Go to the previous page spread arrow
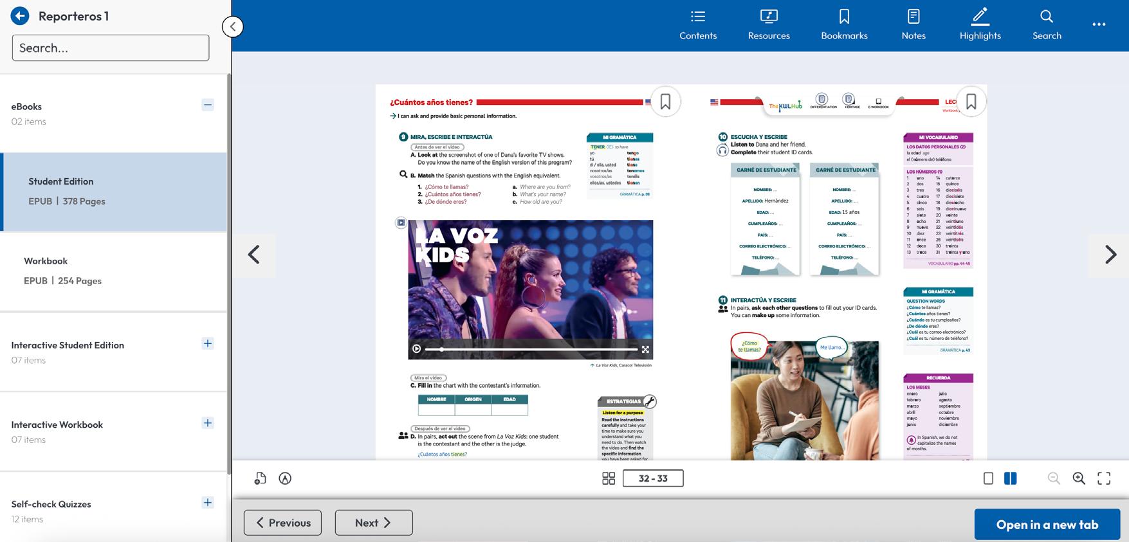Image resolution: width=1129 pixels, height=542 pixels. click(x=254, y=255)
